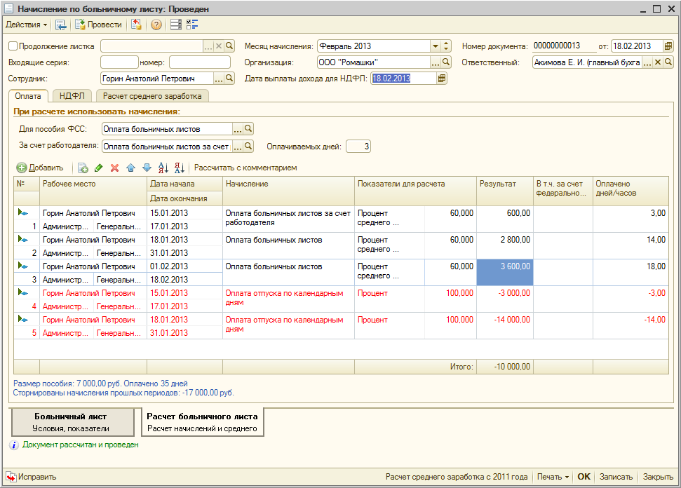Sort rows ascending with the А-Я icon

163,168
